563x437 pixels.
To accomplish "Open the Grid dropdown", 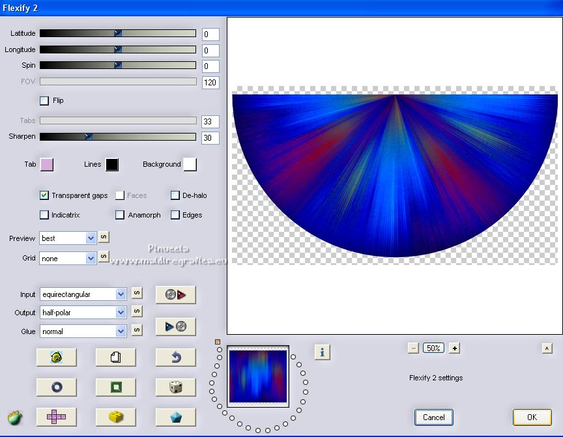I will [x=68, y=259].
